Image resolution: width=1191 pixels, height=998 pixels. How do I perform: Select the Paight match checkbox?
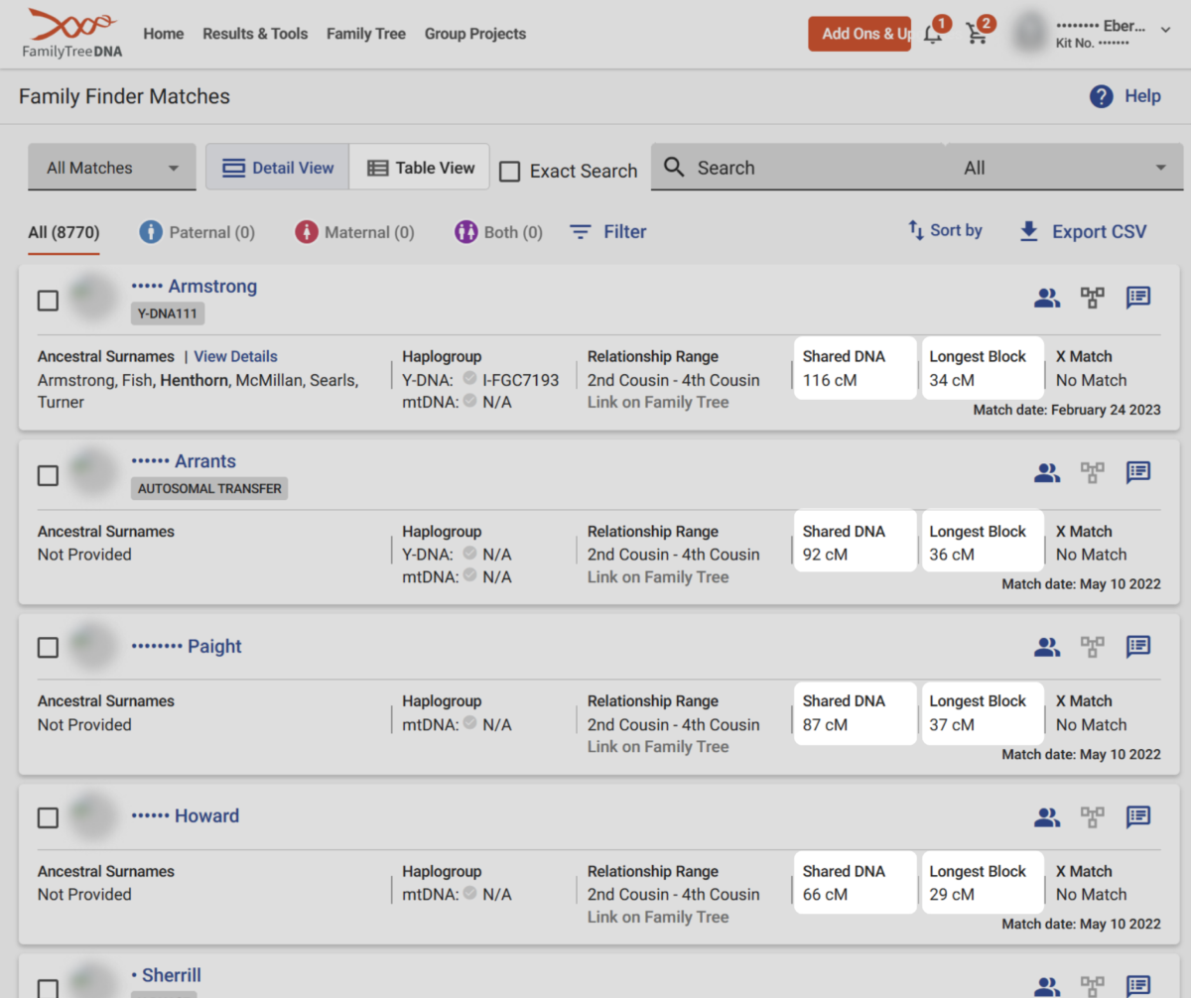pyautogui.click(x=48, y=648)
